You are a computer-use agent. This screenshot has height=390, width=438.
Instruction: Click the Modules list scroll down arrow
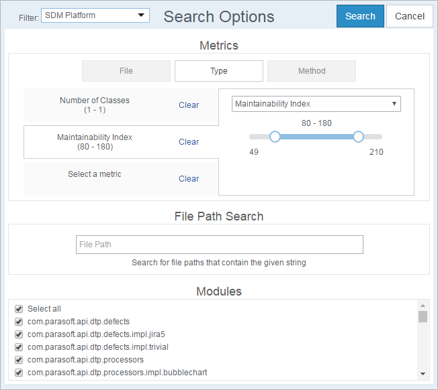pos(423,374)
